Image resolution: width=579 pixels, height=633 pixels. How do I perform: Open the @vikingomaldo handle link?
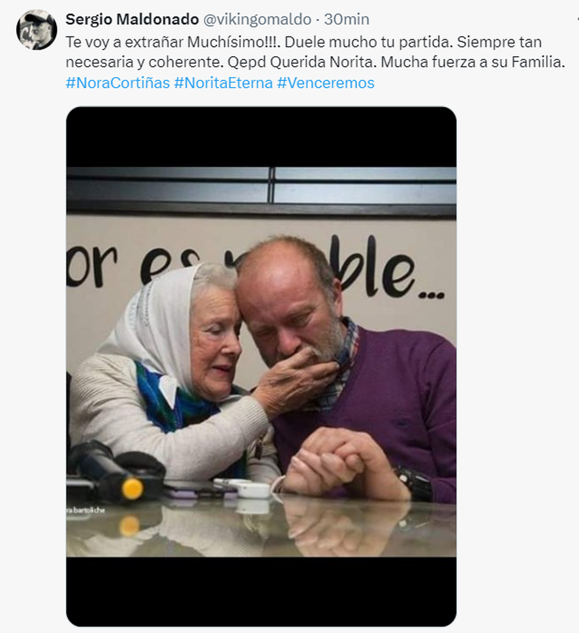tap(257, 20)
